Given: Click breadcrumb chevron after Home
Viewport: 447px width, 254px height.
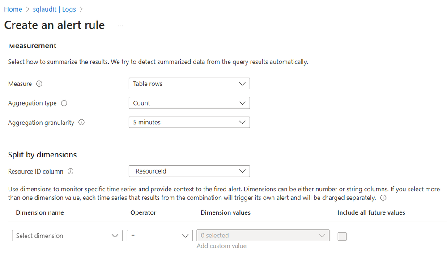Looking at the screenshot, I should coord(27,9).
